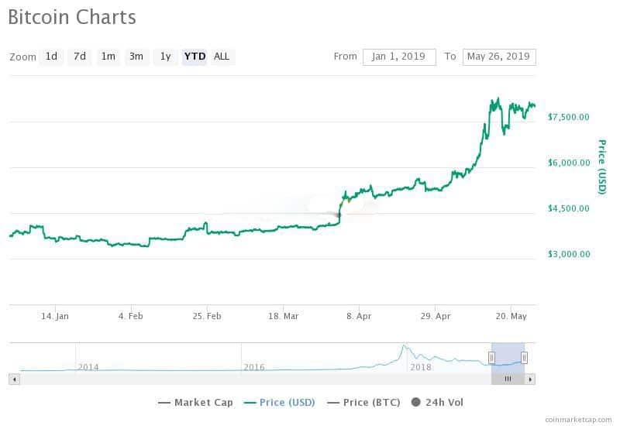Select the YTD zoom option
Screen dimensions: 620x426
[195, 57]
